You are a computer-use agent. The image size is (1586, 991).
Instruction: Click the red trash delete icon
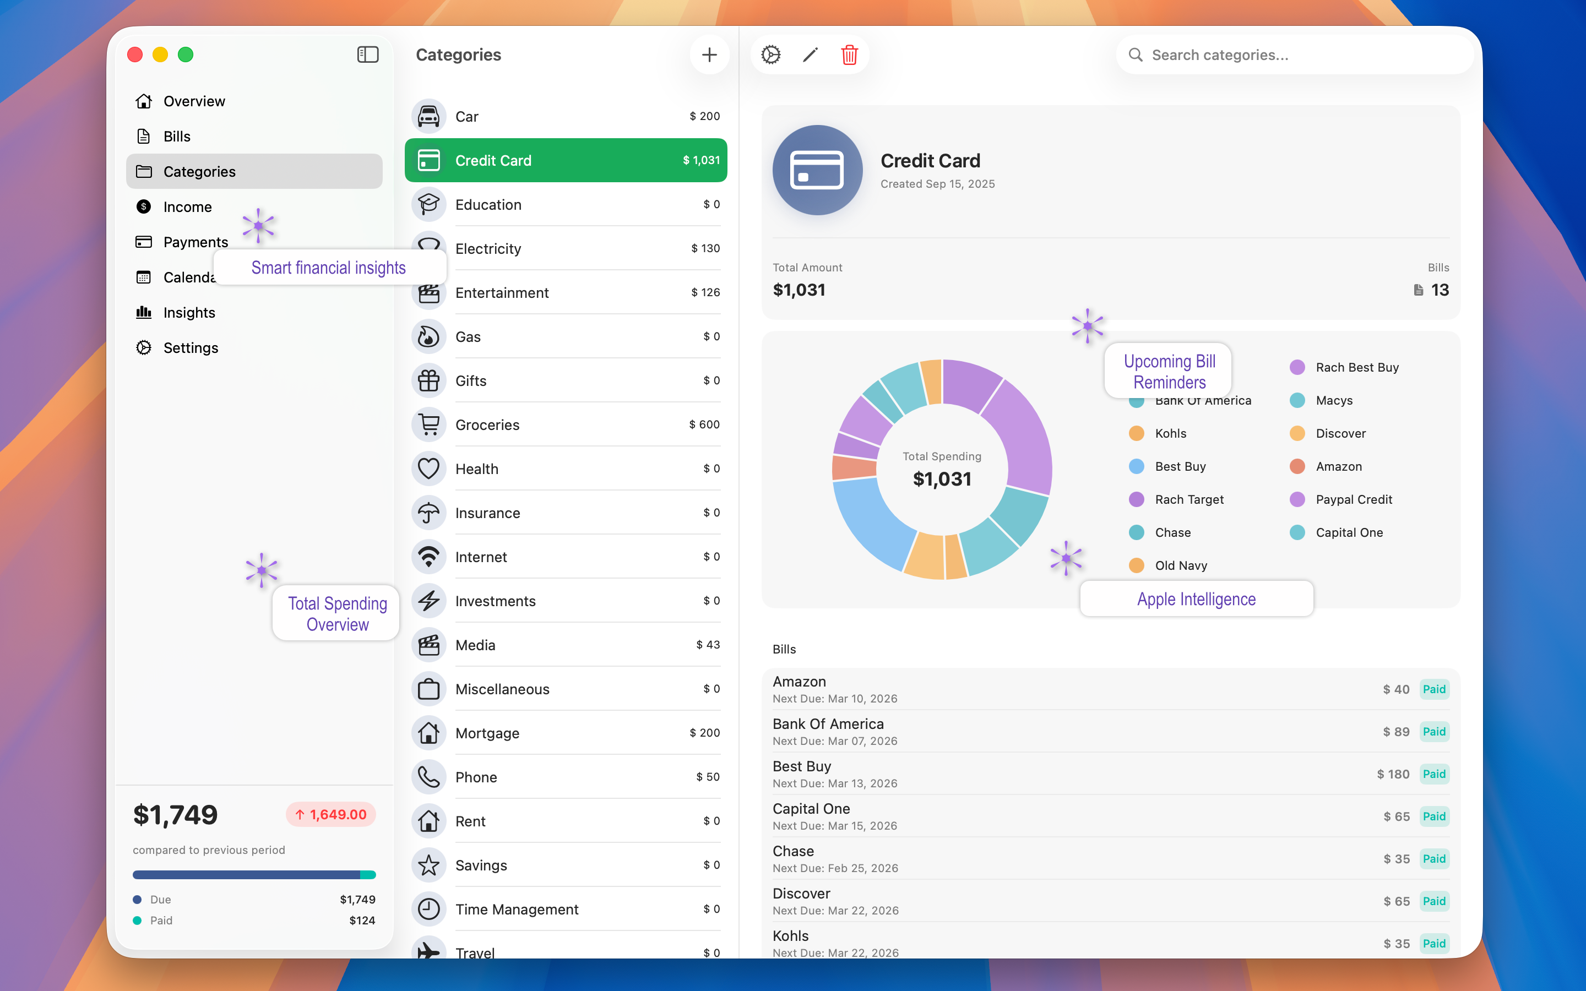[x=849, y=55]
